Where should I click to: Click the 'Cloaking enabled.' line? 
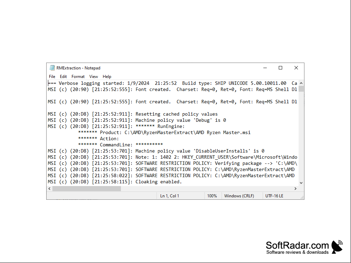[115, 182]
